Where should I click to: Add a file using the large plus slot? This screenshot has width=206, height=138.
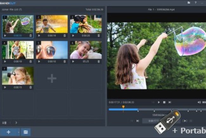tap(52, 79)
